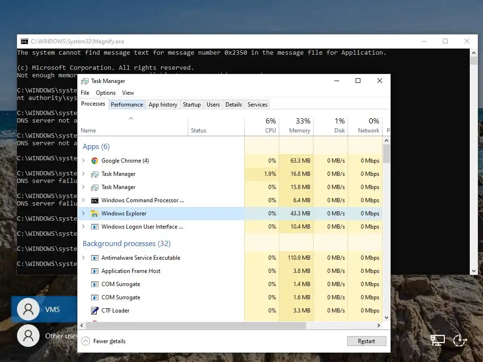Click Antimalware memory value 110.9 MB
Image resolution: width=483 pixels, height=362 pixels.
coord(299,258)
